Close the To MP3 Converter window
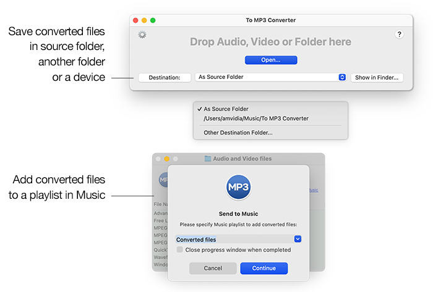Screen dimensions: 433x292 click(135, 20)
